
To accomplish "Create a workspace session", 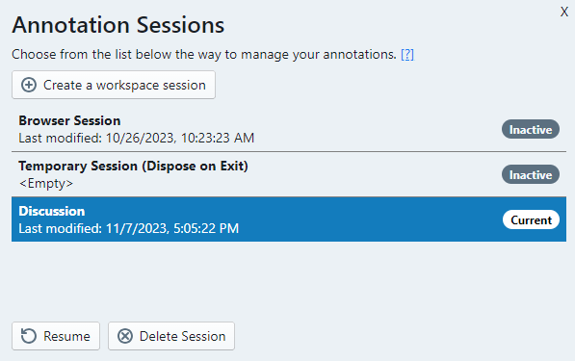I will pyautogui.click(x=114, y=85).
